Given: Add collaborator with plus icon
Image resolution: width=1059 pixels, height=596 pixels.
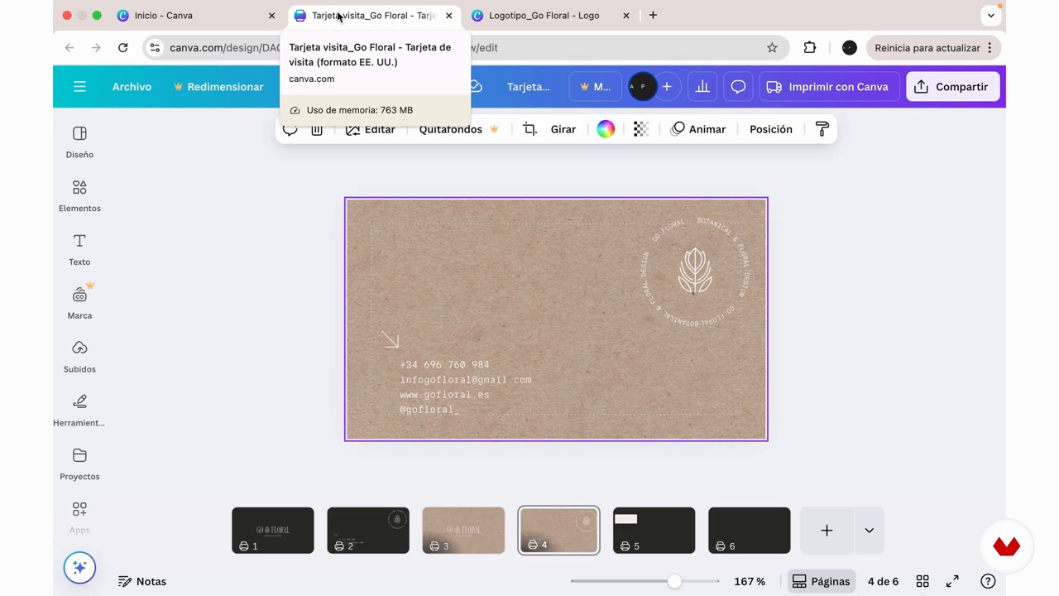Looking at the screenshot, I should click(x=666, y=87).
